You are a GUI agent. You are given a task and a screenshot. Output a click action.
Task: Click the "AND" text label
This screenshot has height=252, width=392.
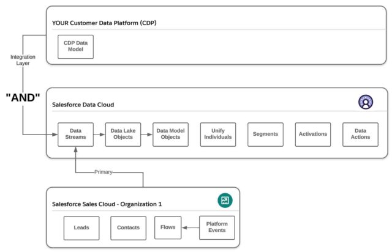coord(21,98)
